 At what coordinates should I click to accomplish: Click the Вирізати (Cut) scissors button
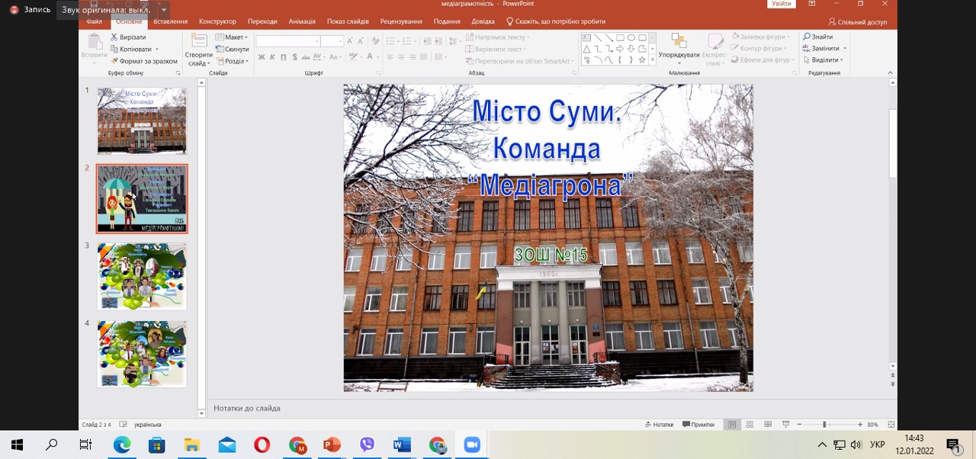[128, 37]
